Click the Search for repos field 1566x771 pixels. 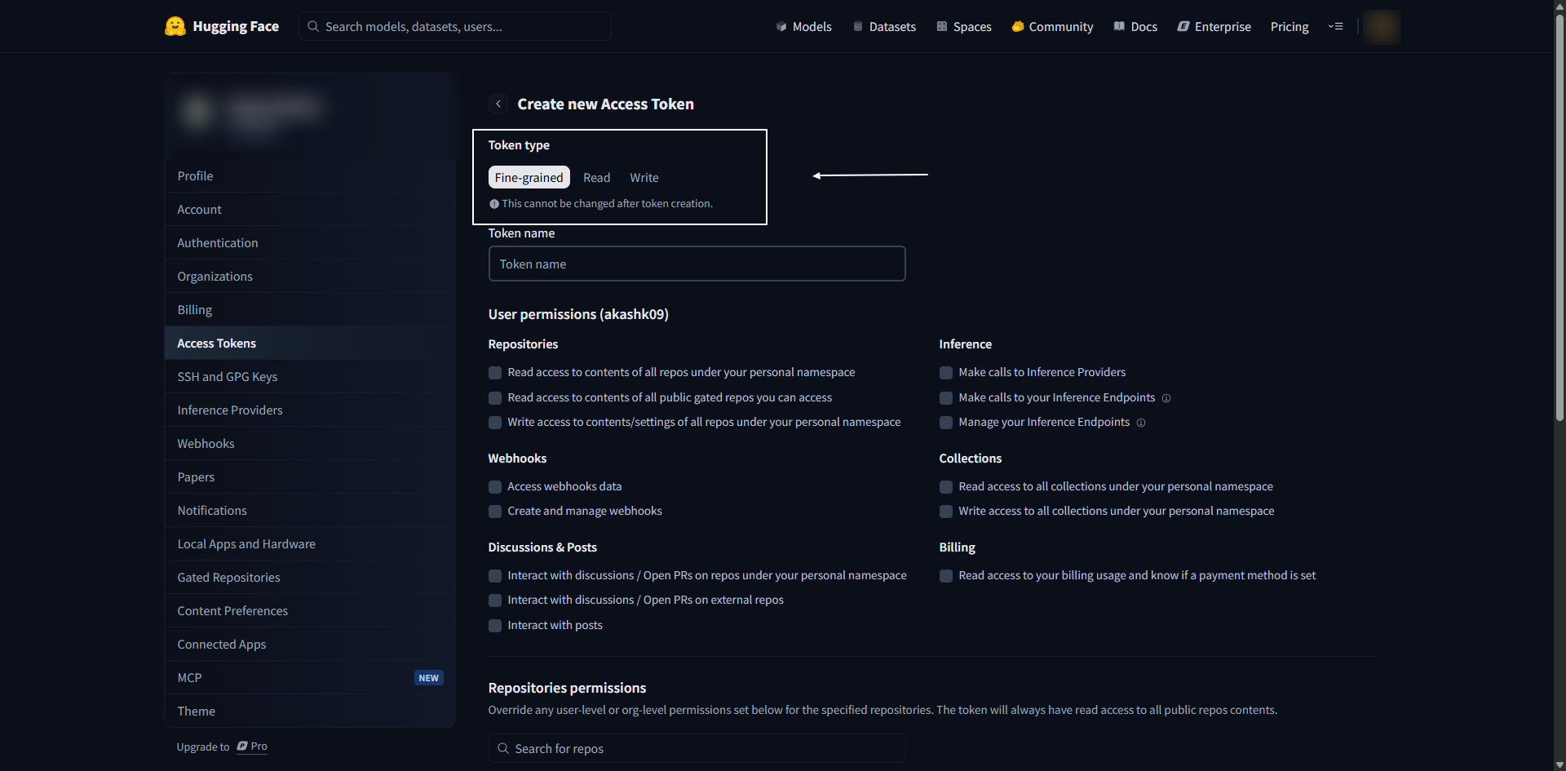coord(697,748)
